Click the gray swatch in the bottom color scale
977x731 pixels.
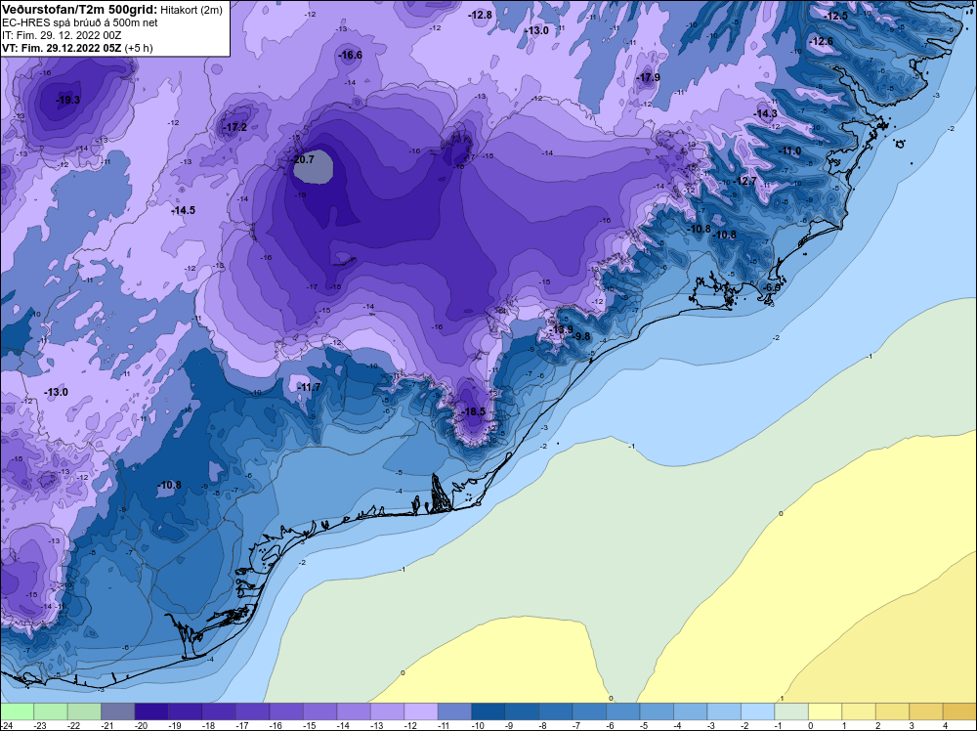118,711
